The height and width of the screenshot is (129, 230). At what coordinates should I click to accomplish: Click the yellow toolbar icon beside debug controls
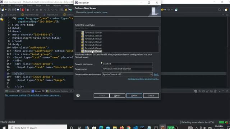tap(66, 10)
